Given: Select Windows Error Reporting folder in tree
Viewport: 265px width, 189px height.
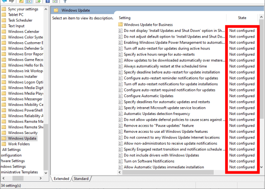Looking at the screenshot, I should (26, 54).
